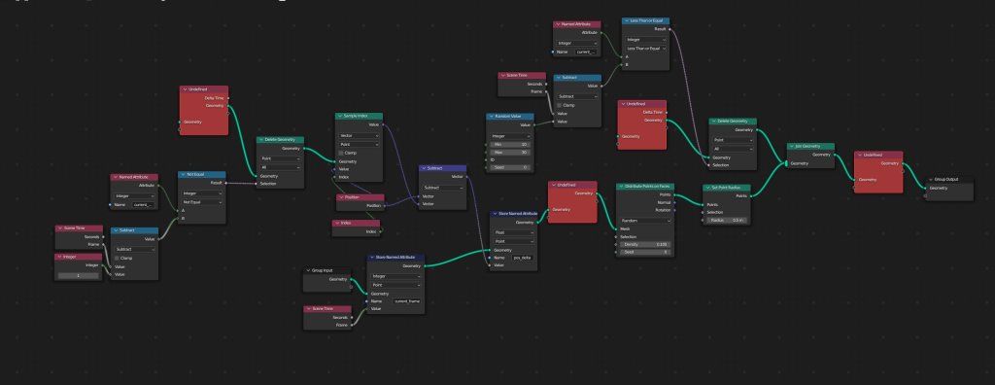Click the Integer node value field
This screenshot has height=385, width=995.
pos(78,276)
